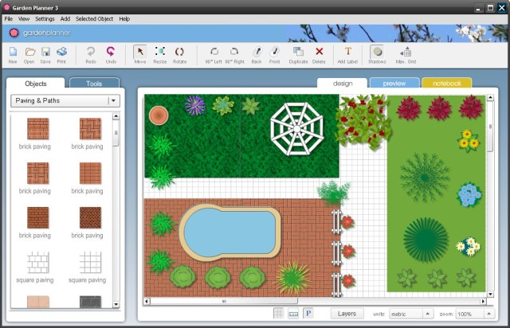Click the Undo toolbar icon
This screenshot has width=510, height=328.
111,54
